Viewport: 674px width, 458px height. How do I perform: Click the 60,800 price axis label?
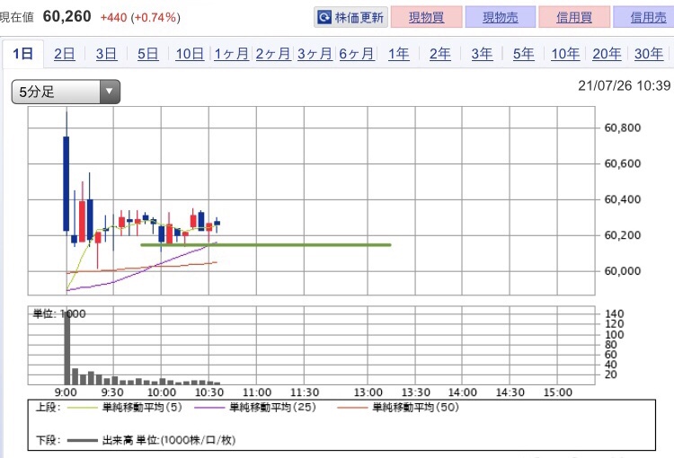(x=623, y=128)
